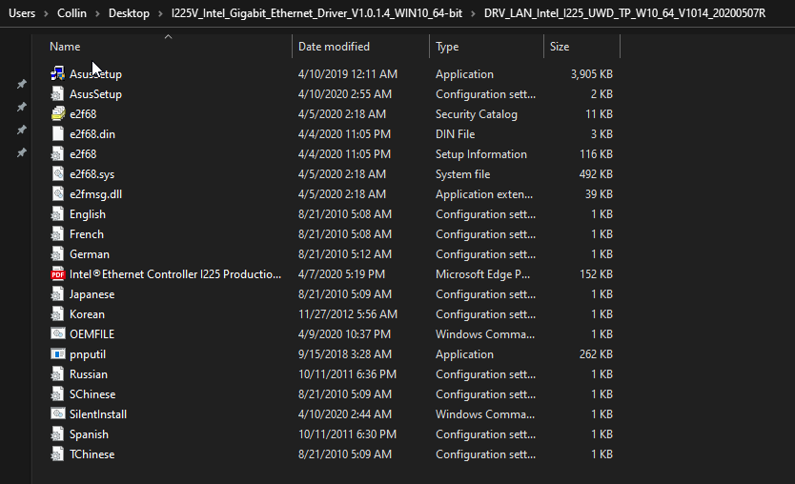
Task: Expand the chevron after Collin in breadcrumb
Action: pos(97,13)
